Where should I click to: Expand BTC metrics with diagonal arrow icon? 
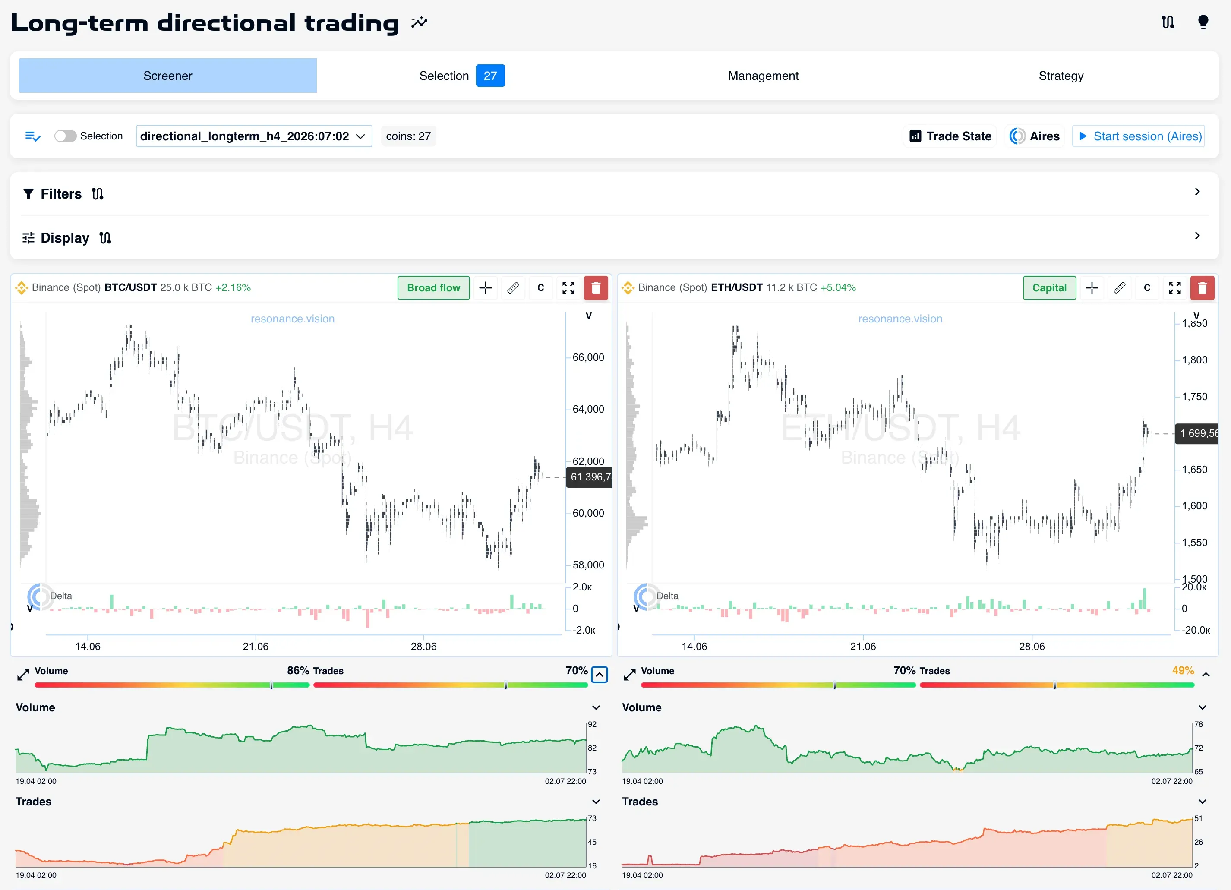click(x=23, y=675)
